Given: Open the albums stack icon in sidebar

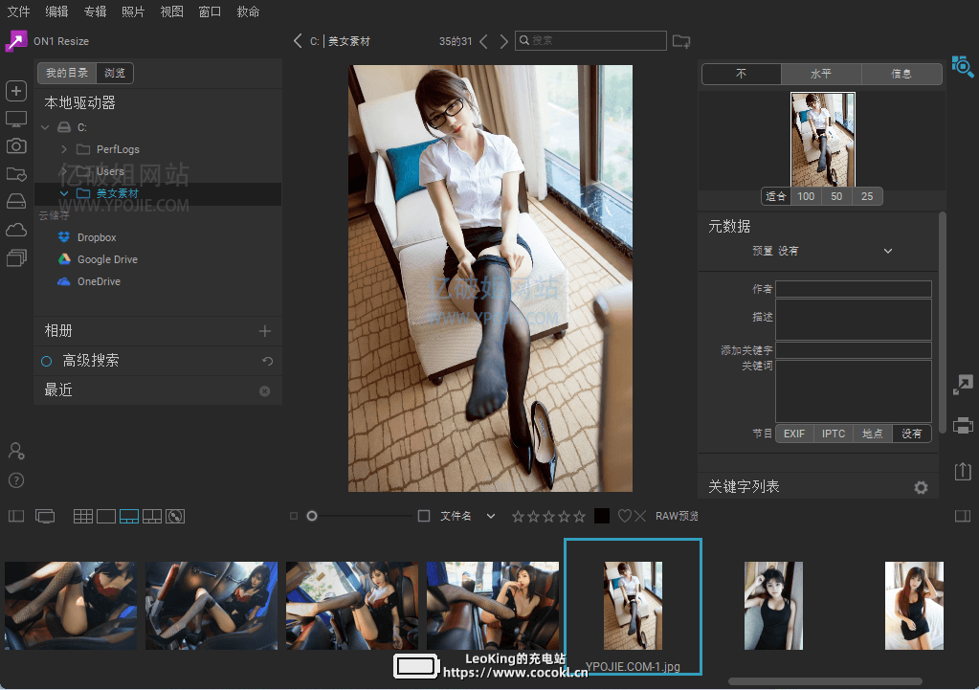Looking at the screenshot, I should point(16,257).
